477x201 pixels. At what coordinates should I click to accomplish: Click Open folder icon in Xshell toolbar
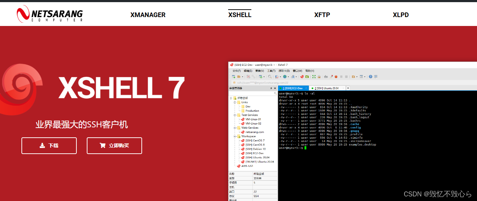pyautogui.click(x=239, y=76)
